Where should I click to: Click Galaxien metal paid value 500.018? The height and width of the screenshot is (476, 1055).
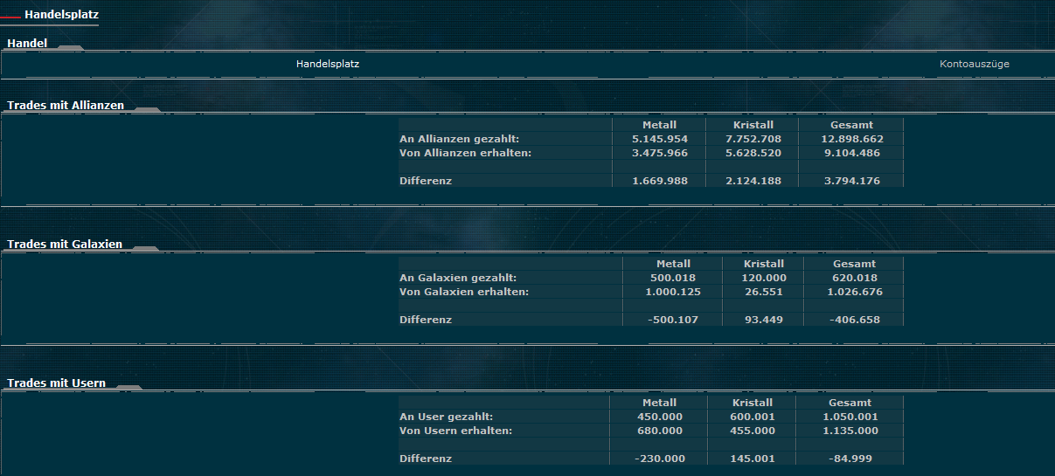click(673, 278)
